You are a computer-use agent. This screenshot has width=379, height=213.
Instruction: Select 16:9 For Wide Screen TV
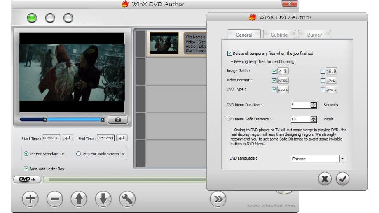click(x=78, y=154)
